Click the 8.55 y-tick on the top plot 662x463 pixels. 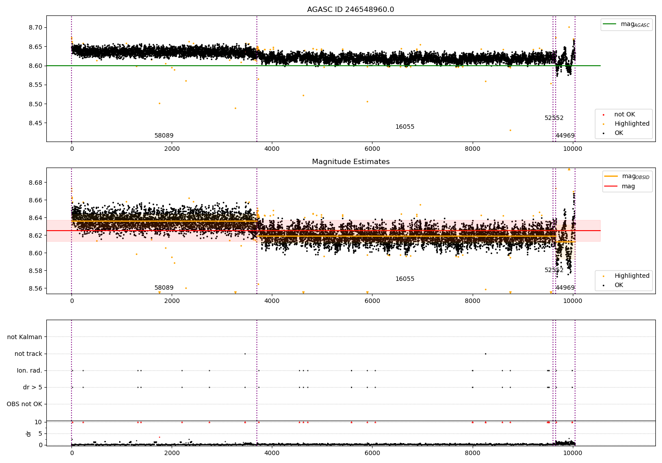[x=35, y=85]
